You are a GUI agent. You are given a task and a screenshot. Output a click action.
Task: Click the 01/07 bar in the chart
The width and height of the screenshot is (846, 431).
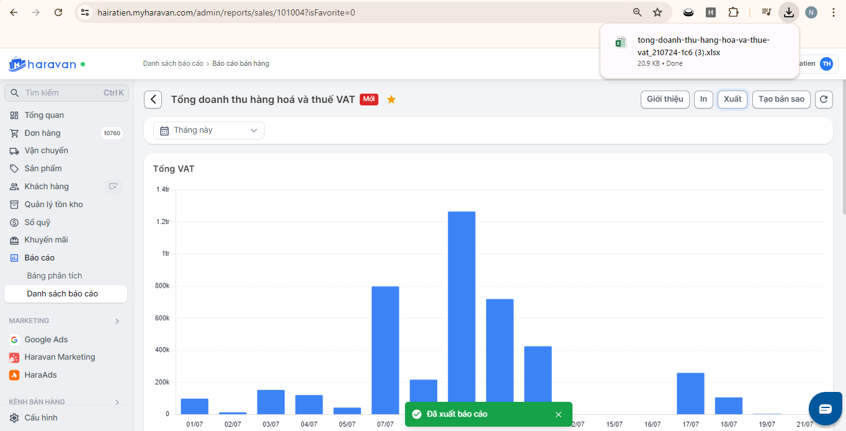[195, 407]
